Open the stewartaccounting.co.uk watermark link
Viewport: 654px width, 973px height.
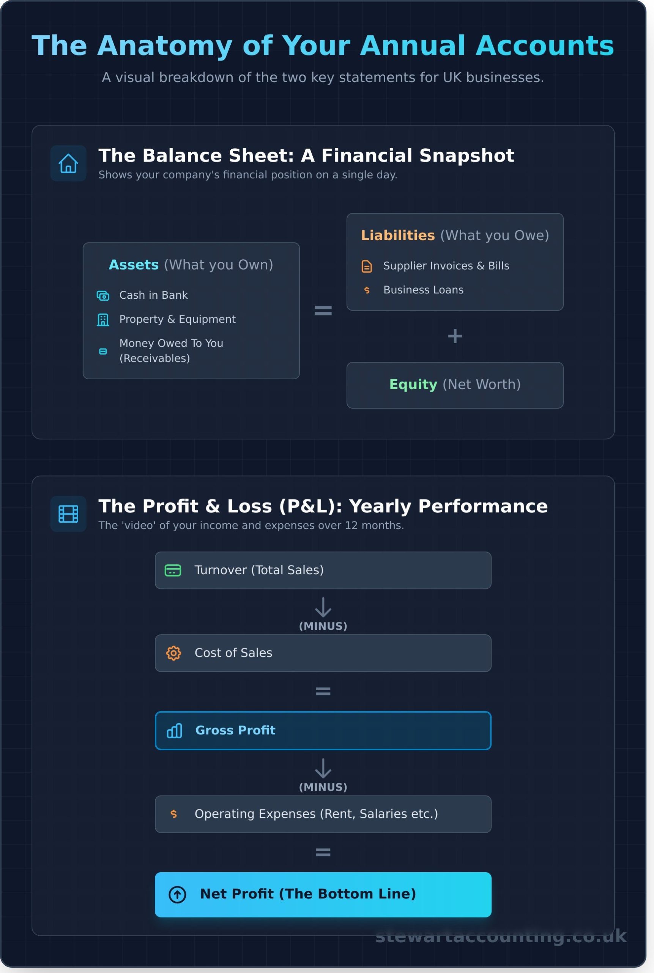coord(501,936)
